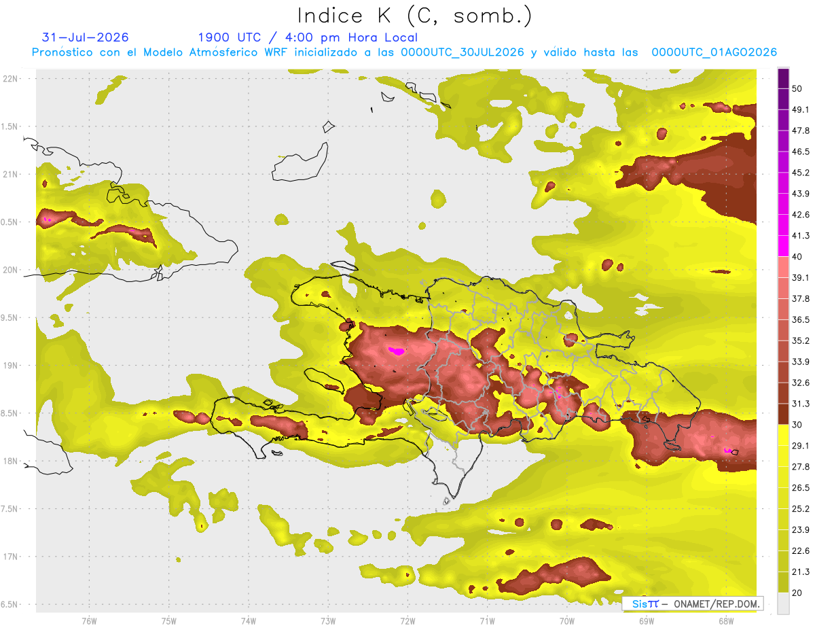Click the "20N" latitude label
815x630 pixels.
(10, 270)
